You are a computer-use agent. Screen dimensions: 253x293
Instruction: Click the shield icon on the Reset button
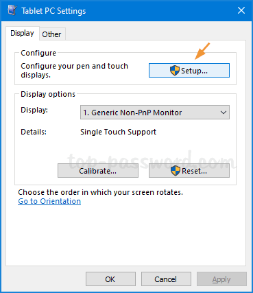pos(176,171)
